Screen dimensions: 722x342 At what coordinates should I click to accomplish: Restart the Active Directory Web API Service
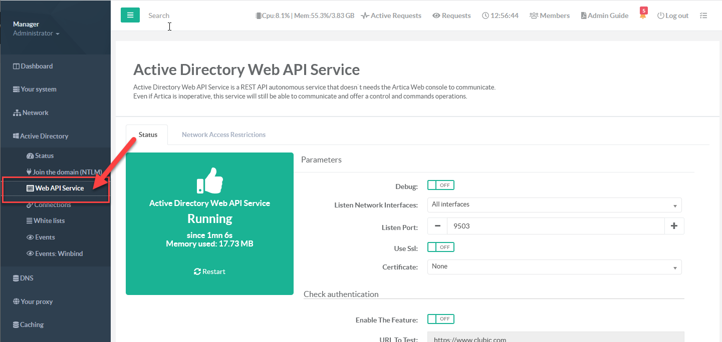(209, 271)
